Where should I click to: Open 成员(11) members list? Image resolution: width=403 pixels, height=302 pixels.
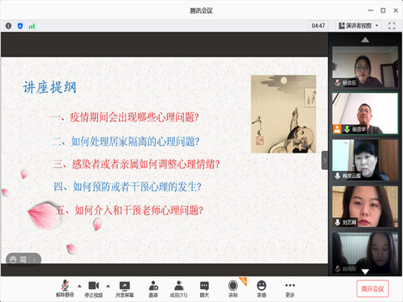(178, 288)
